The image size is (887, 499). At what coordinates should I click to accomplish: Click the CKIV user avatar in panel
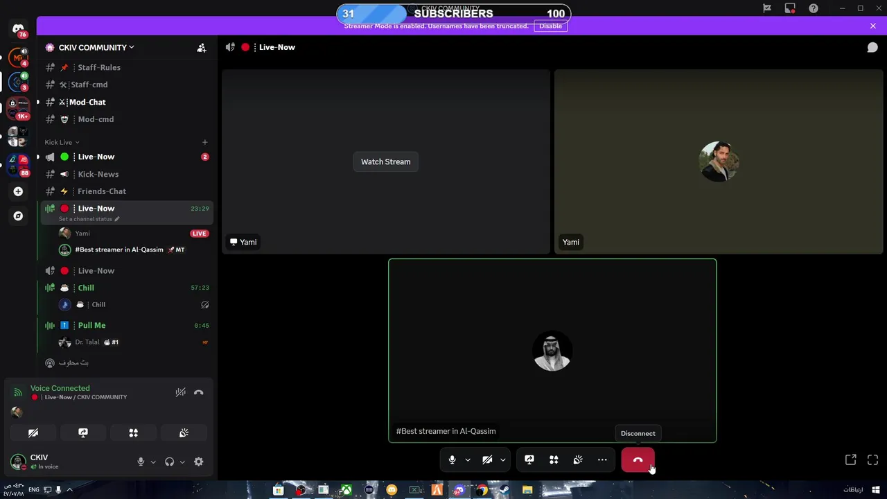coord(18,462)
